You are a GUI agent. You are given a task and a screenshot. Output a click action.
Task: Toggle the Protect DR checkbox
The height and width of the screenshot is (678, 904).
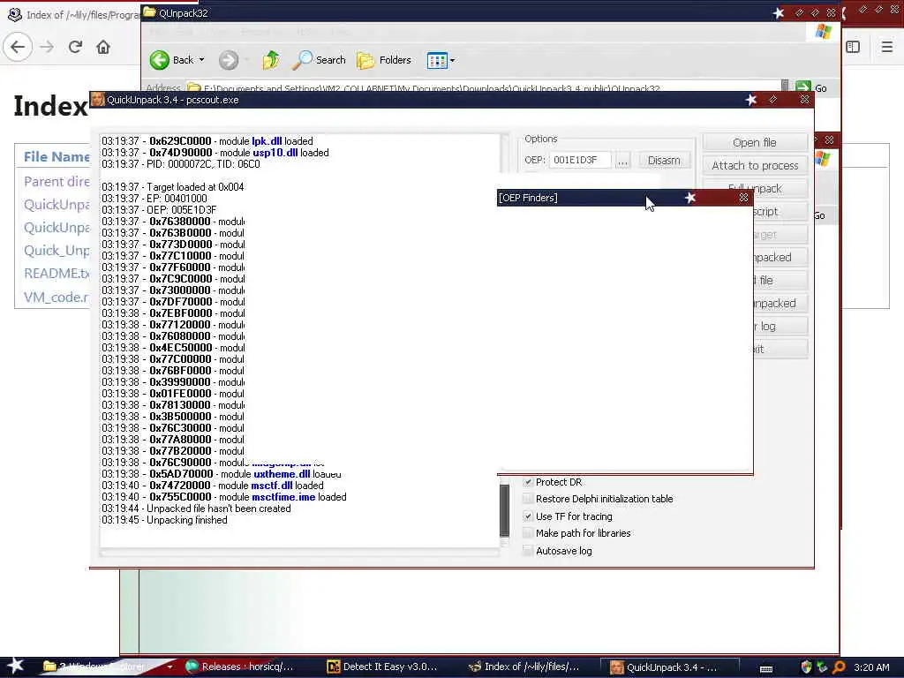point(528,482)
